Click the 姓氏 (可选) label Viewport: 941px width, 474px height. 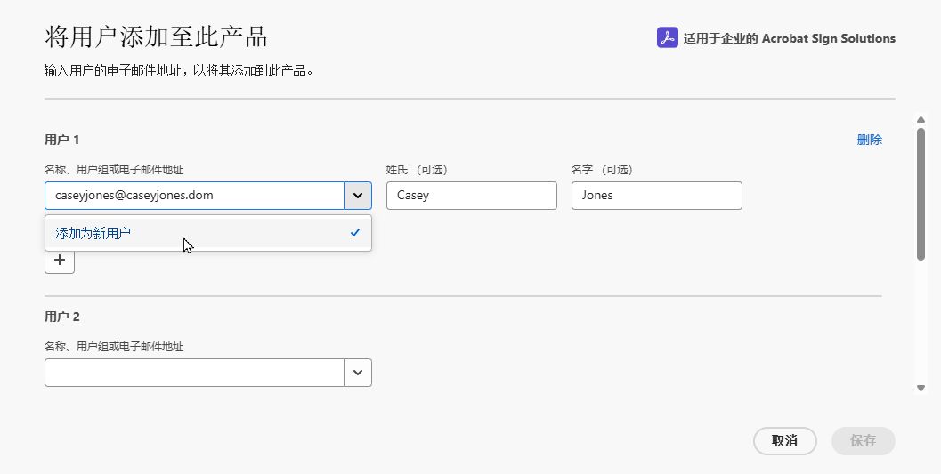pyautogui.click(x=417, y=170)
